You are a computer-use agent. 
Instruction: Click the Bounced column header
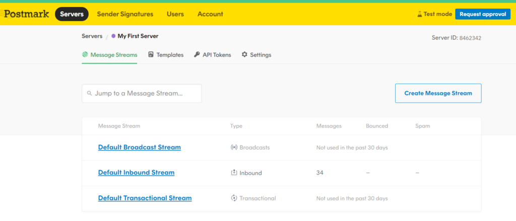coord(377,126)
